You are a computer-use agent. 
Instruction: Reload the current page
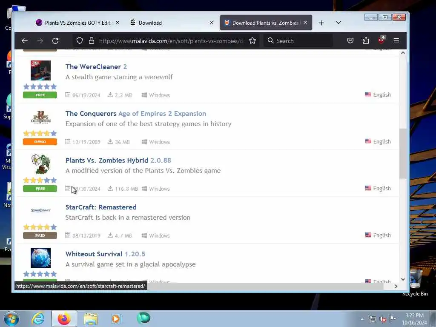[x=55, y=41]
